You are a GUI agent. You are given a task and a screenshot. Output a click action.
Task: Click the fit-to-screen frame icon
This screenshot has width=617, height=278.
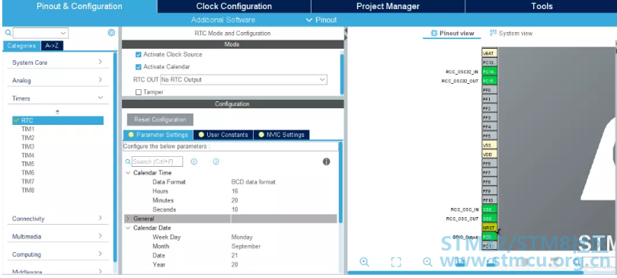396,262
